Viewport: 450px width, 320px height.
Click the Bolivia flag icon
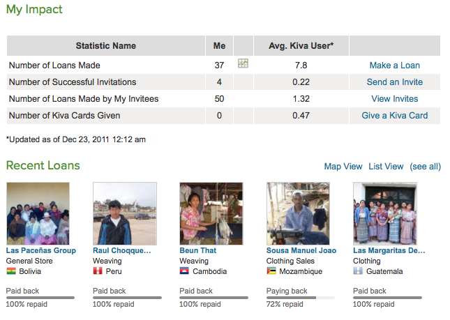[x=11, y=271]
